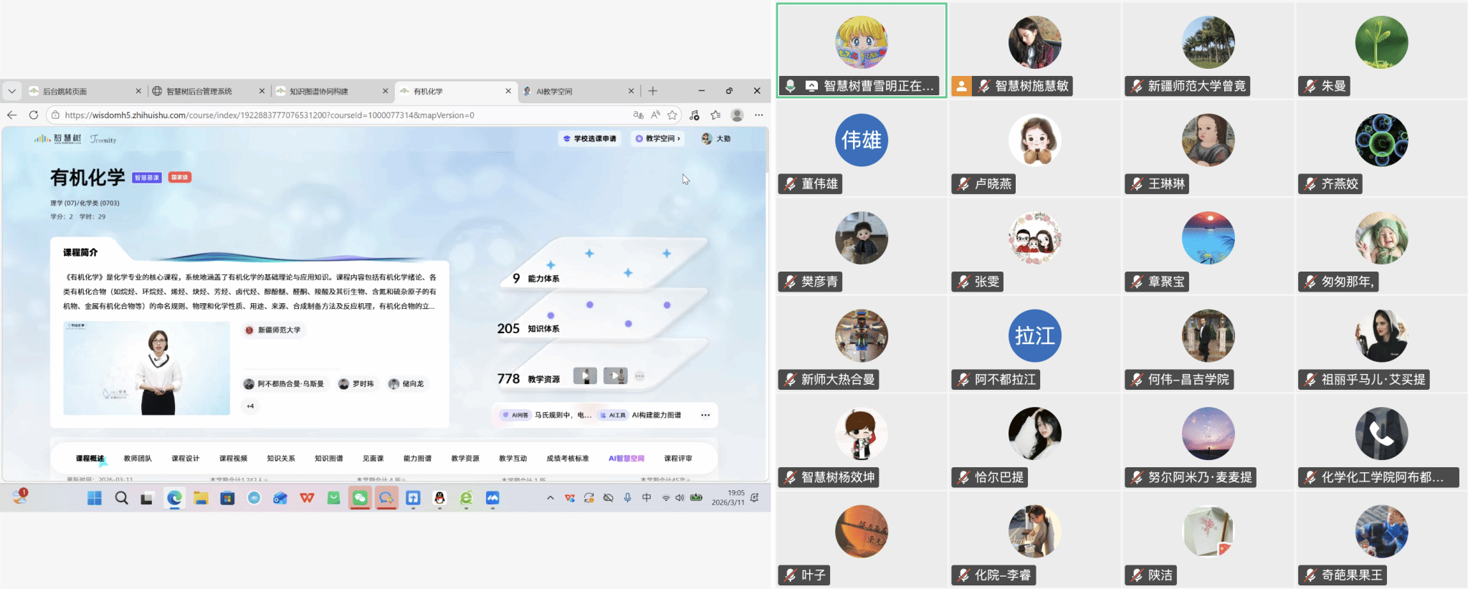Switch to the 知识图谱协同构建 browser tab
1468x589 pixels.
[x=319, y=91]
